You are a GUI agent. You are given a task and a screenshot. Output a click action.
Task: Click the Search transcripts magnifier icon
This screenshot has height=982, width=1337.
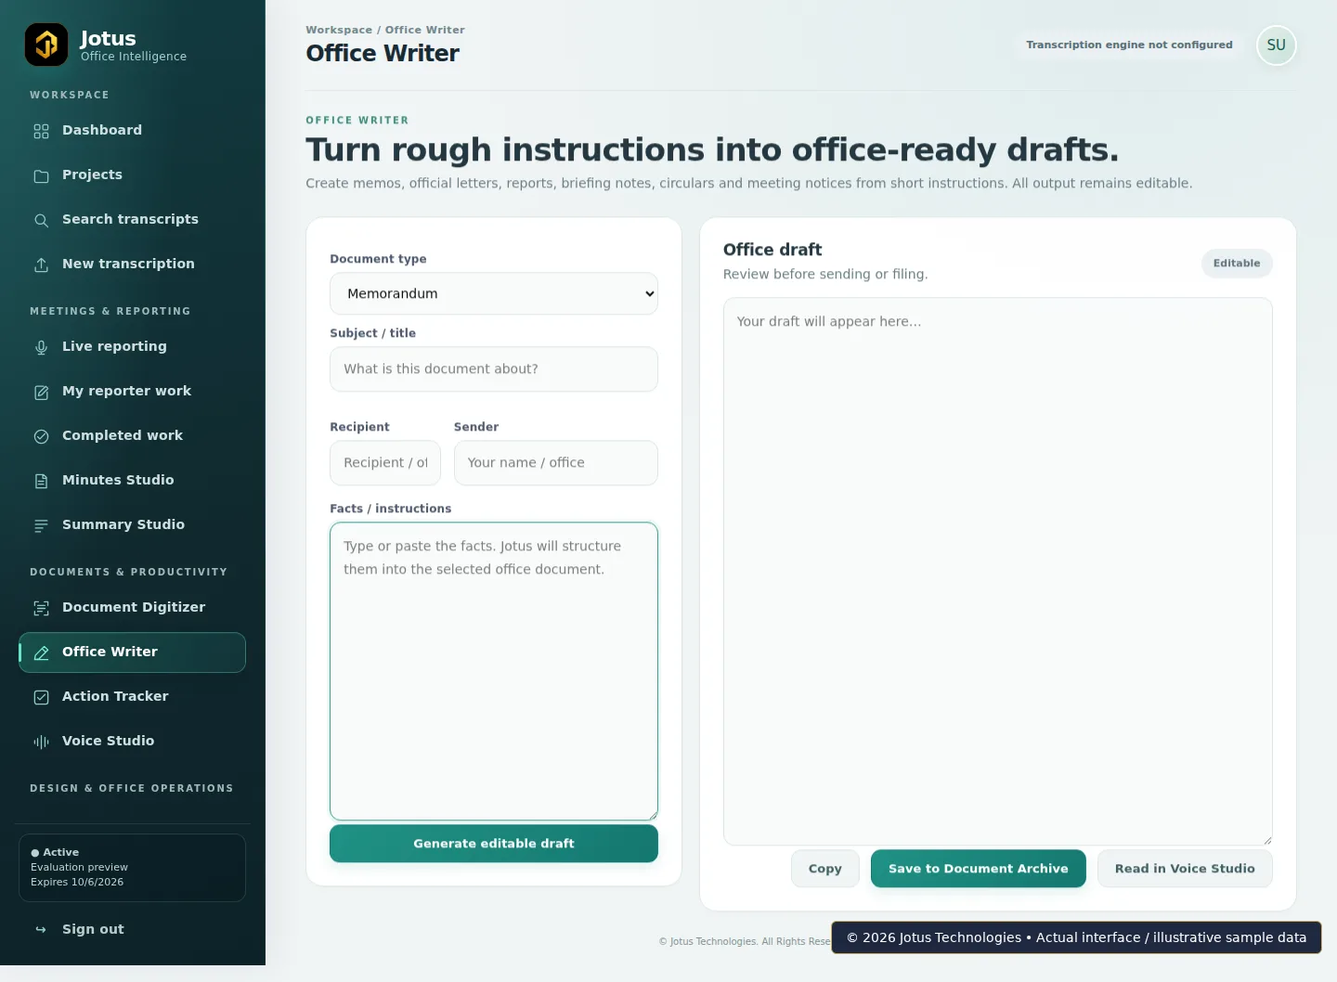coord(41,220)
